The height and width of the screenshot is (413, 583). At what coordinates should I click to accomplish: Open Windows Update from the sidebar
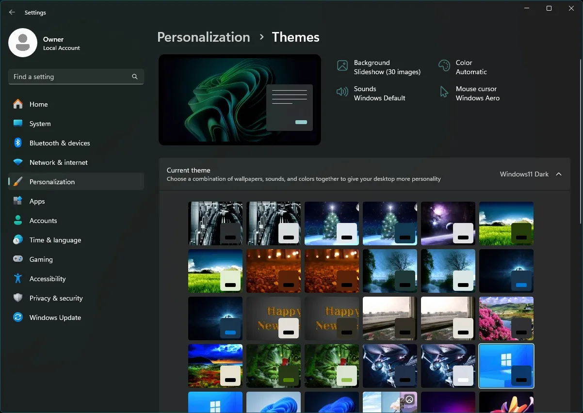click(55, 318)
